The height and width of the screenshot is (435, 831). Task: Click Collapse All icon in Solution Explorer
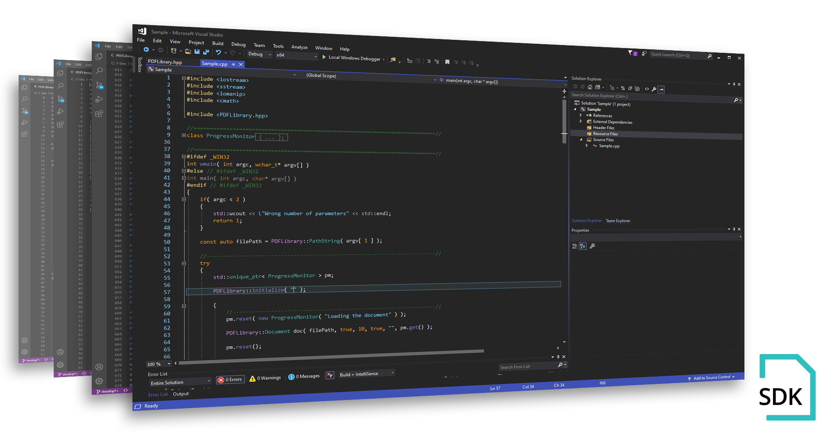click(x=630, y=88)
